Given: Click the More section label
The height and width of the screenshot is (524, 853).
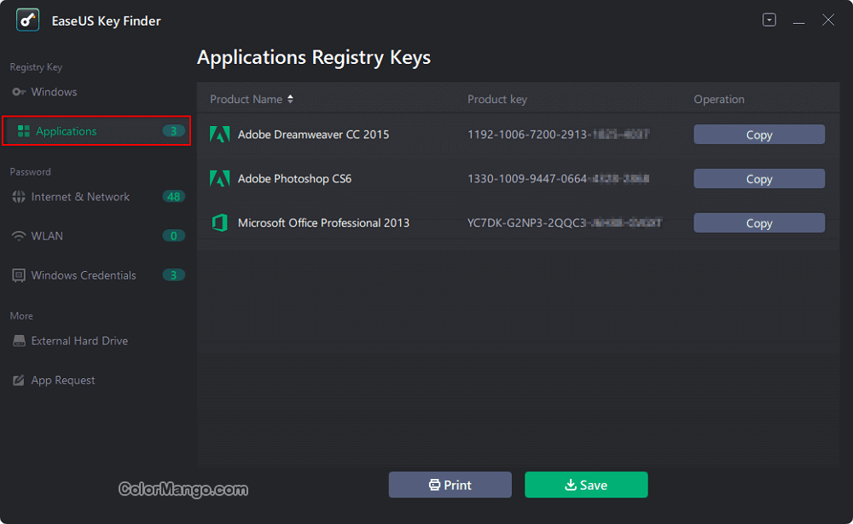Looking at the screenshot, I should pyautogui.click(x=21, y=316).
